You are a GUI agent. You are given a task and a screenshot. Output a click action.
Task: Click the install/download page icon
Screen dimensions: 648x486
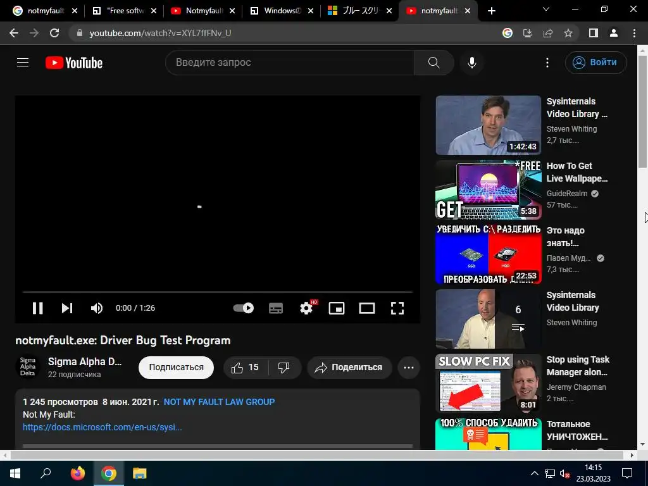click(x=528, y=33)
